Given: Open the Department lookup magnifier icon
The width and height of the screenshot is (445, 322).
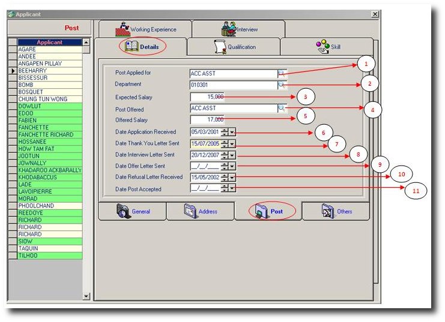Looking at the screenshot, I should [282, 85].
